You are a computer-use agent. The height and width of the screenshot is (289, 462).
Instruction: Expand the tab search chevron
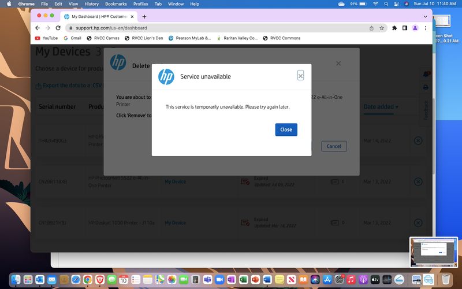click(425, 17)
